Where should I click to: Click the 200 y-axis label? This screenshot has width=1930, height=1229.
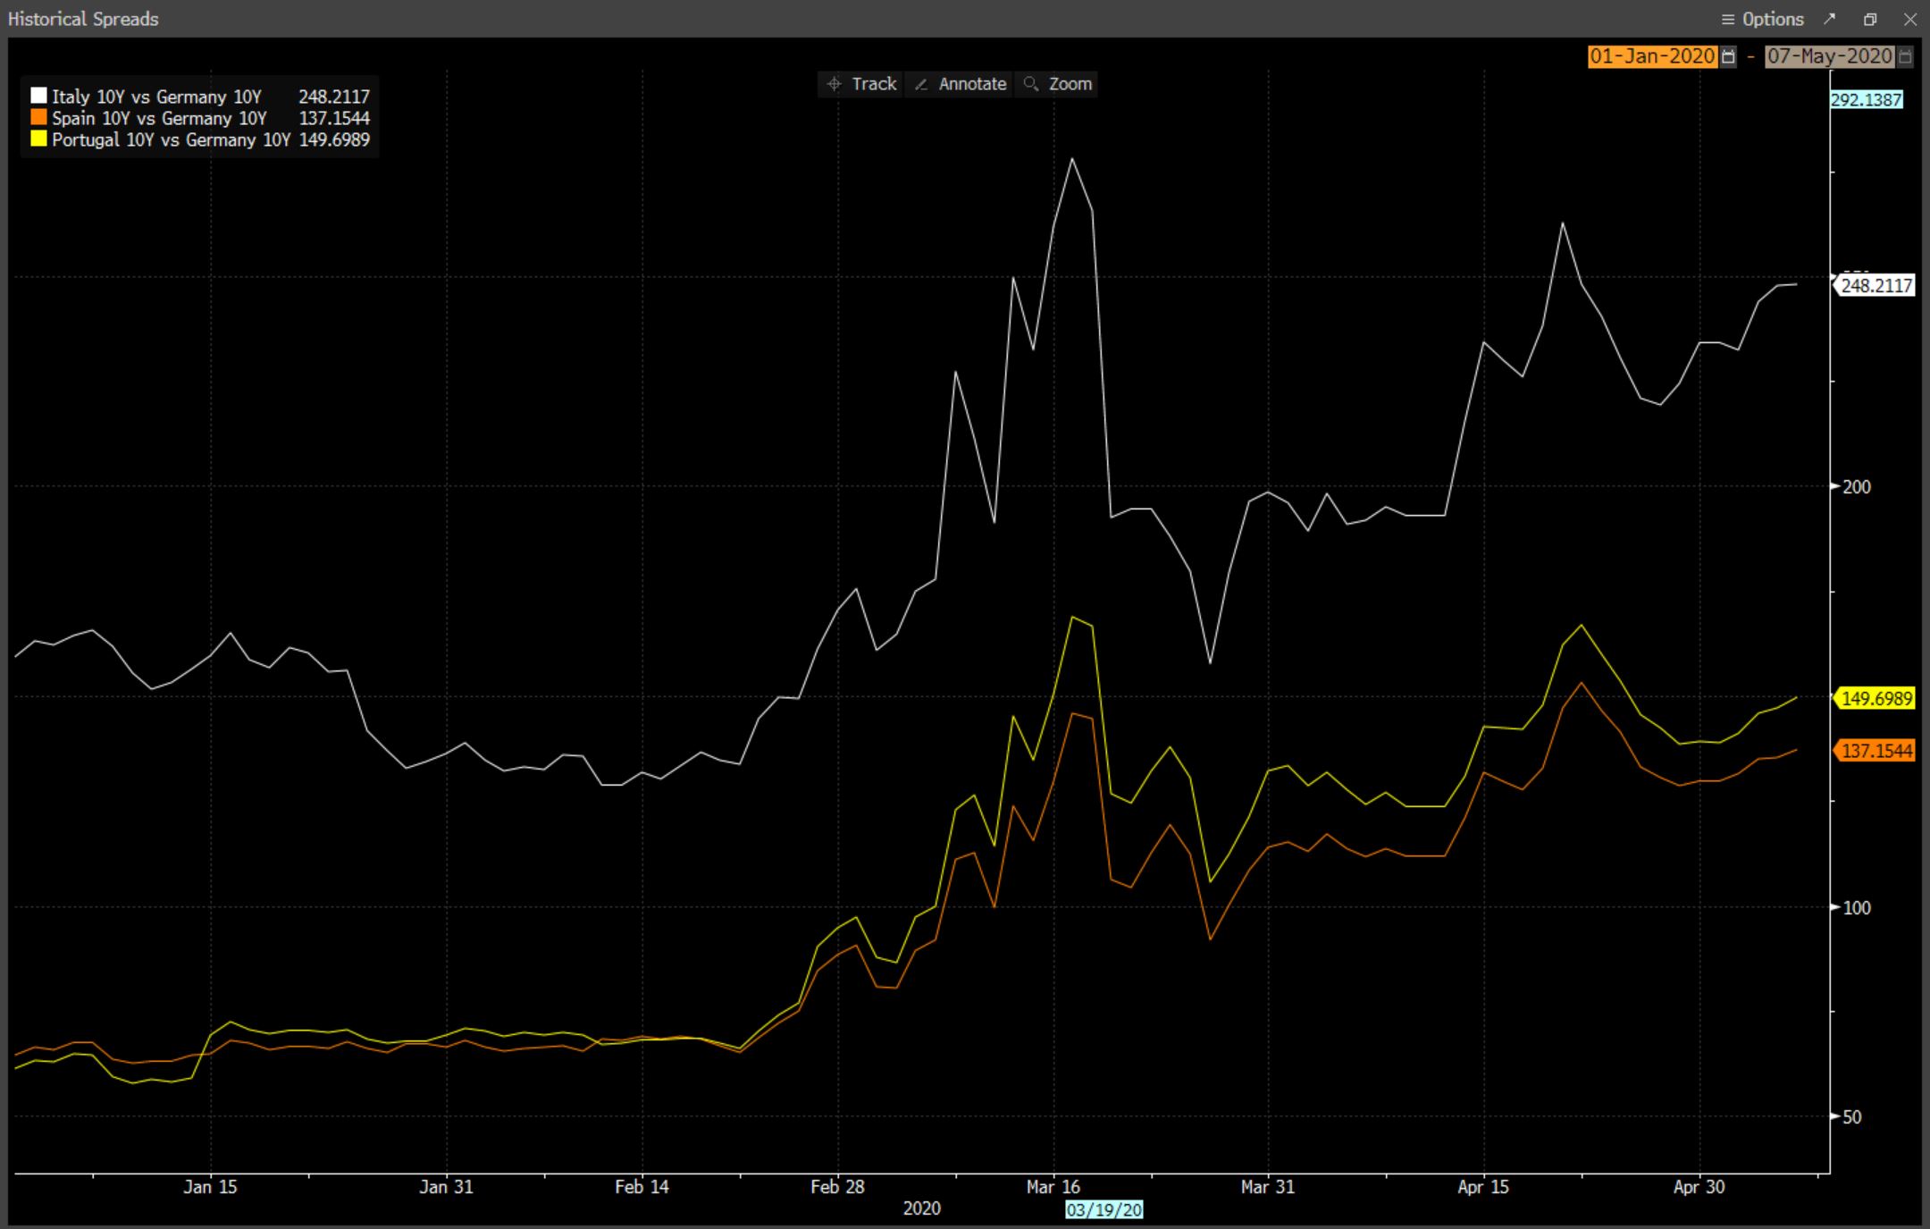pos(1857,486)
